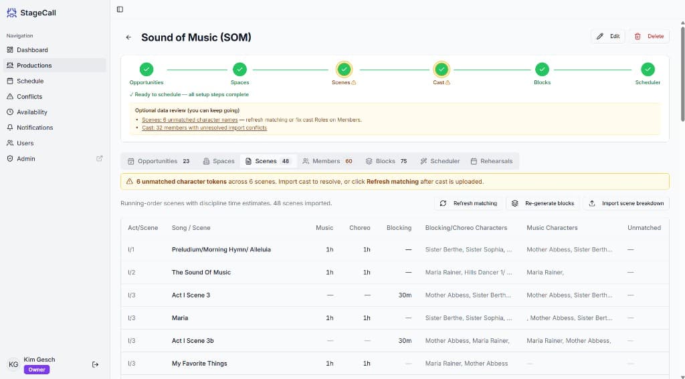Toggle the sidebar panel icon
Screen dimensions: 685x379
(x=120, y=9)
